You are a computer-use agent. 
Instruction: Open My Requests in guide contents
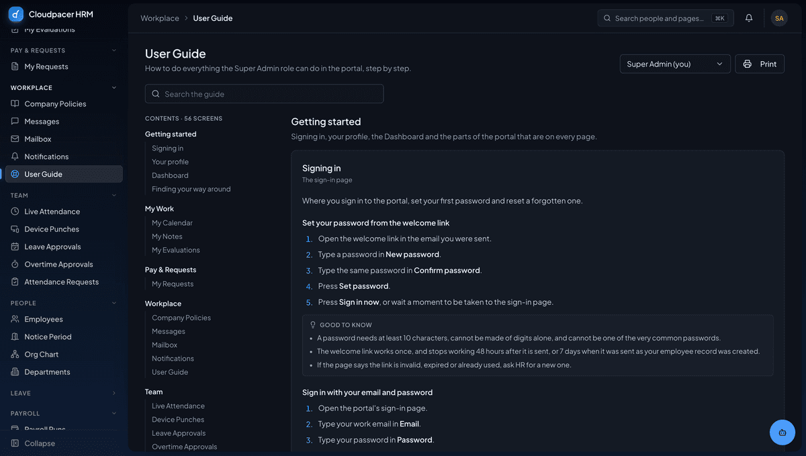[x=173, y=284]
